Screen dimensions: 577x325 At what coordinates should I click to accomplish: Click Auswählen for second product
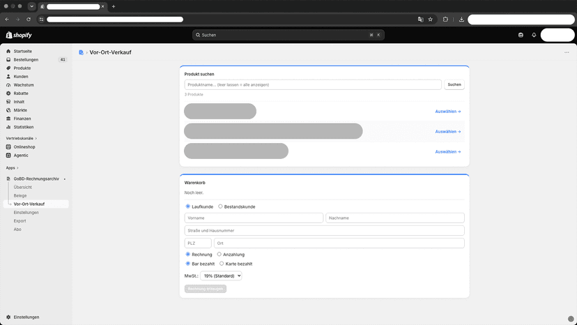point(448,132)
